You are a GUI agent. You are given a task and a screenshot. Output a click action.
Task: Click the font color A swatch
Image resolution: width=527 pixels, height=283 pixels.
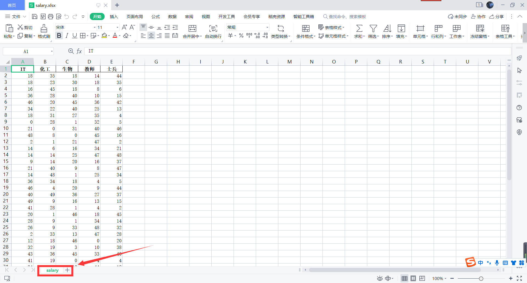click(x=115, y=35)
